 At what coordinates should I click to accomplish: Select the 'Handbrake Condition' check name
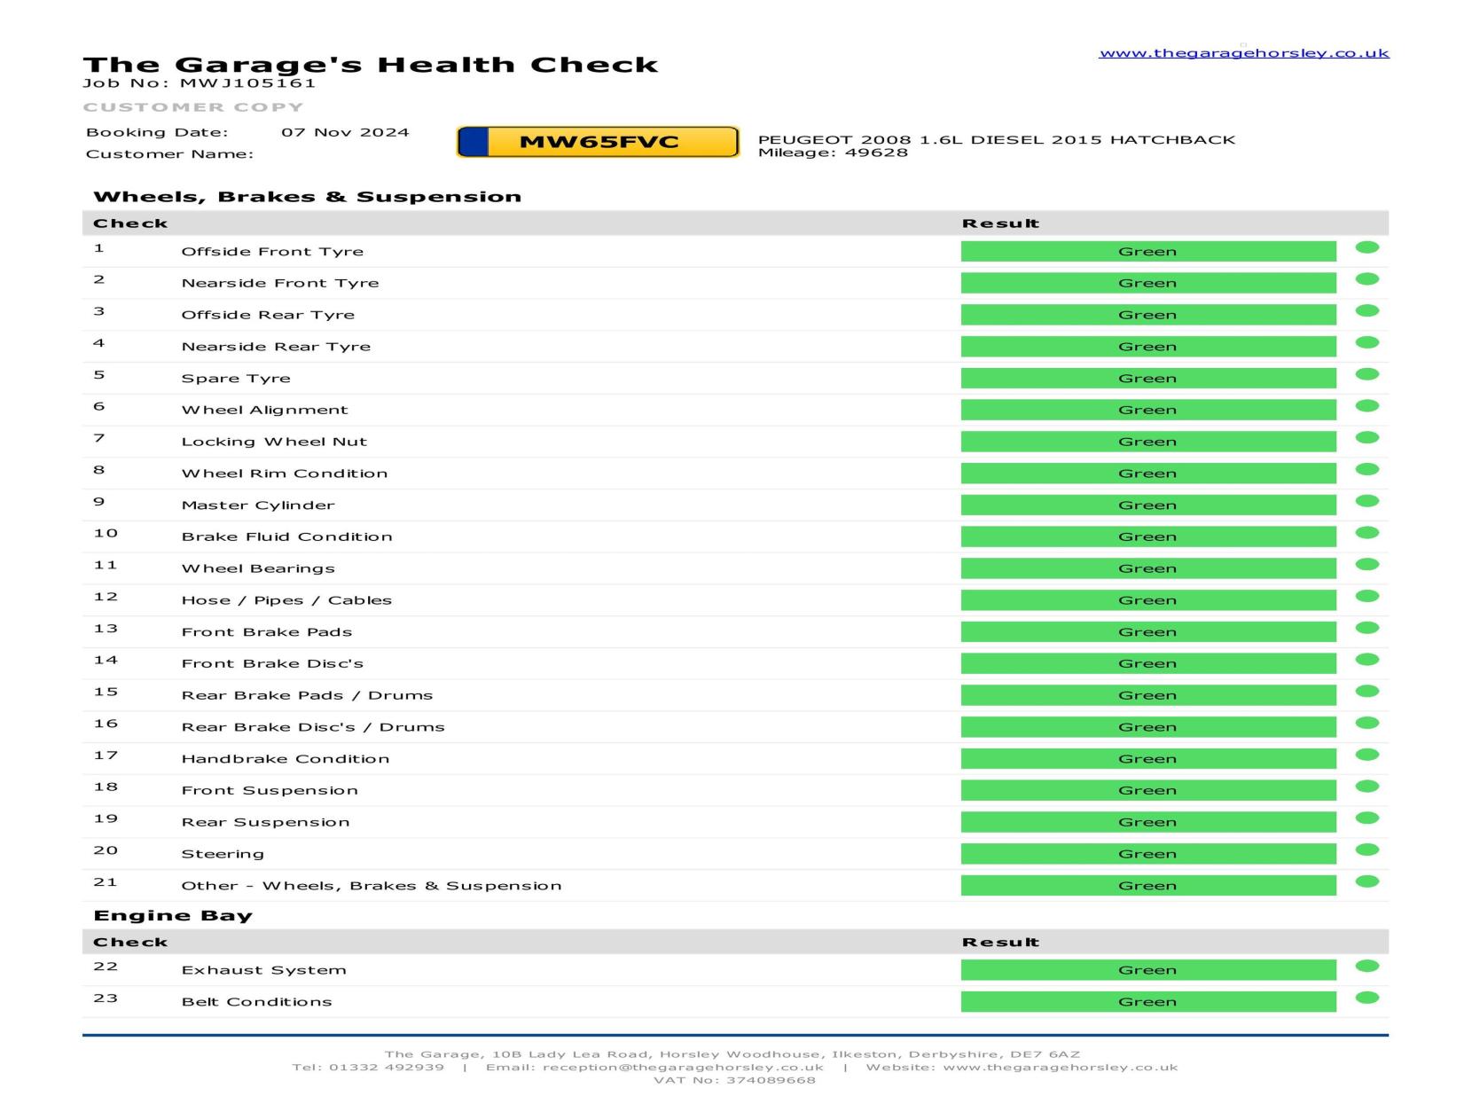point(286,759)
